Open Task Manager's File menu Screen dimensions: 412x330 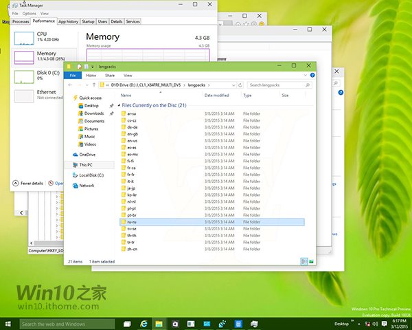click(x=15, y=14)
